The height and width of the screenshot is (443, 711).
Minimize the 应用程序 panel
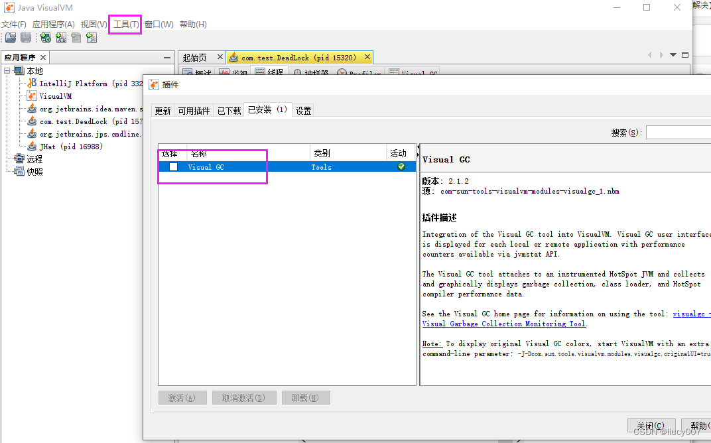coord(167,58)
